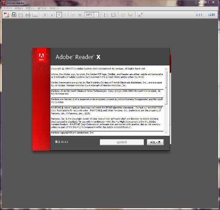Maximize the Adobe Reader window
The image size is (220, 210).
pos(205,2)
